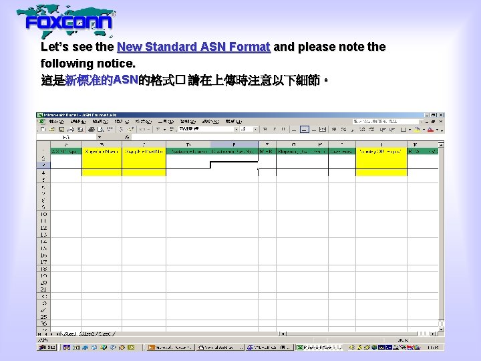The width and height of the screenshot is (481, 361).
Task: Click the Print icon in the standard toolbar
Action: [91, 130]
